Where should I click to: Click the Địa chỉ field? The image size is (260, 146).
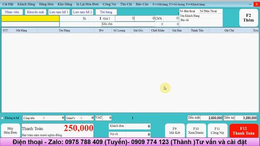pos(201,22)
